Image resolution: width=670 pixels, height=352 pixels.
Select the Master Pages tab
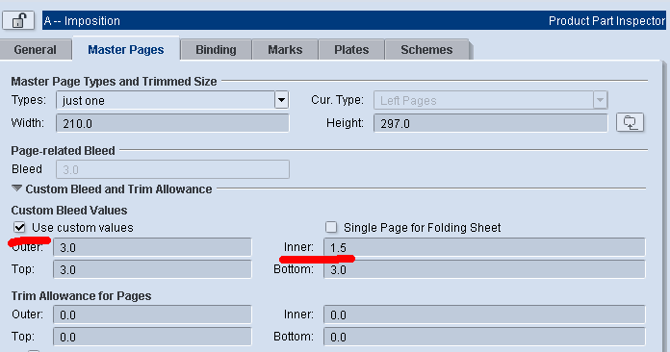pos(126,50)
